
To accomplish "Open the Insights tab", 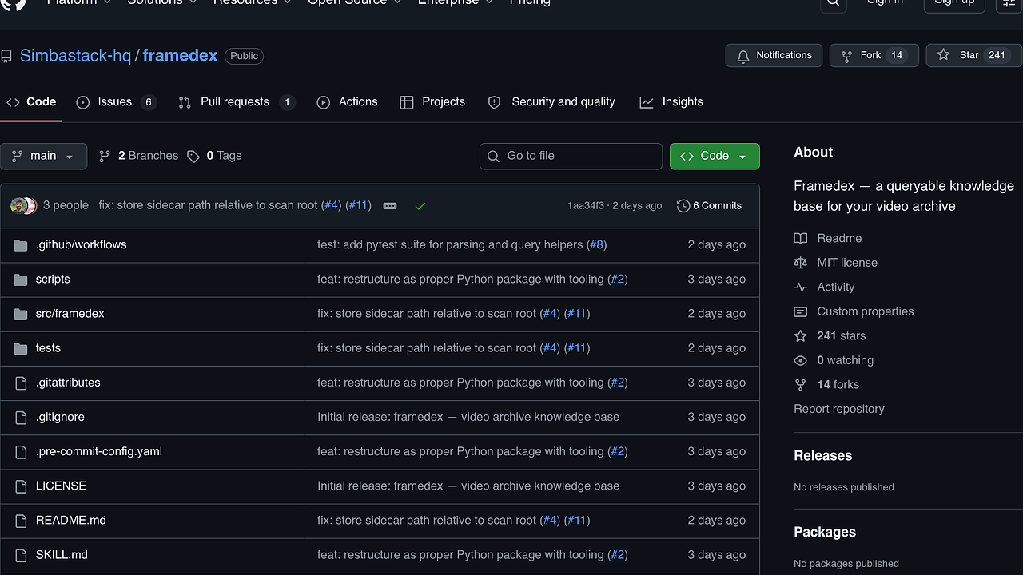I will pyautogui.click(x=671, y=102).
